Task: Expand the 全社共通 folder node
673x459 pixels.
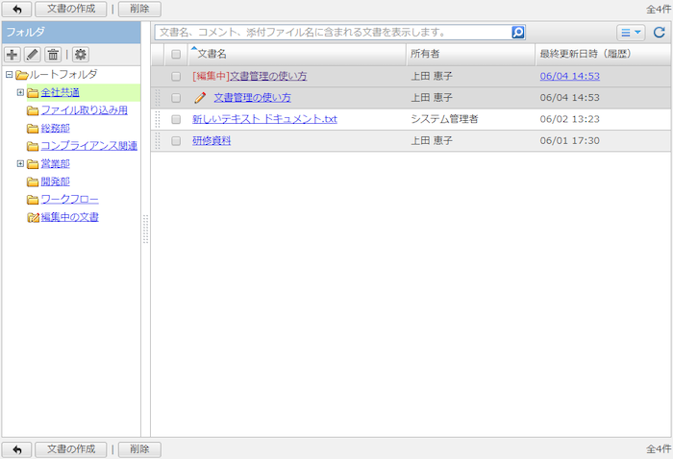Action: 20,92
